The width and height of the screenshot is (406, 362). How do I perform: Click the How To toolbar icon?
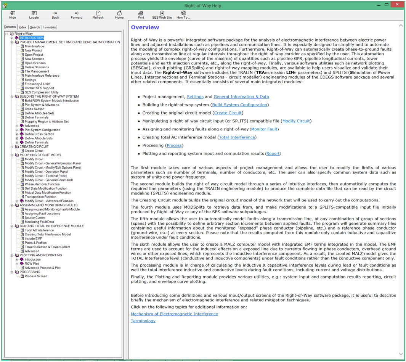point(183,15)
